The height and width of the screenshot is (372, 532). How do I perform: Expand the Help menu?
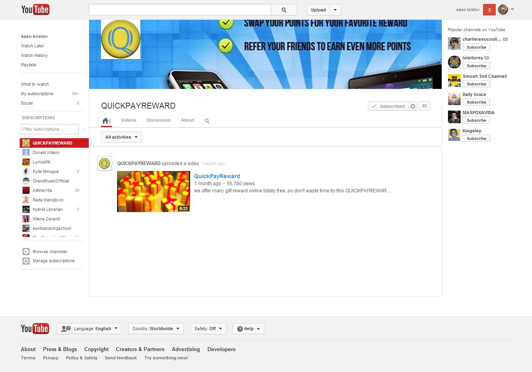tap(248, 329)
